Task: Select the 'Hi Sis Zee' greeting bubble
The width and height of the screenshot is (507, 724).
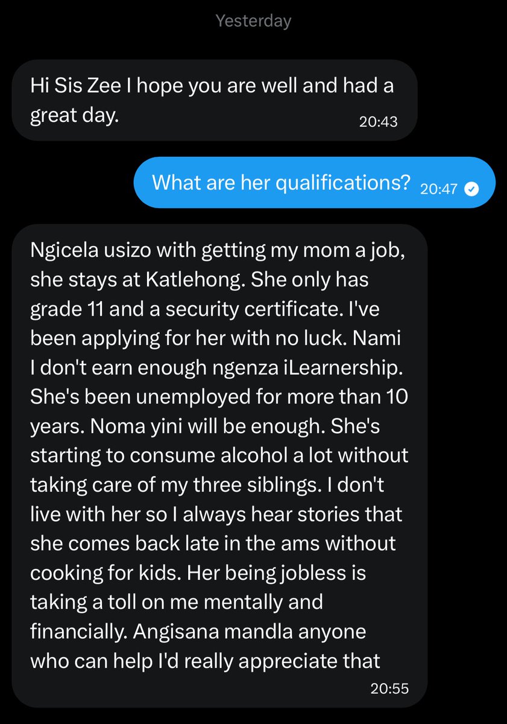Action: 214,100
